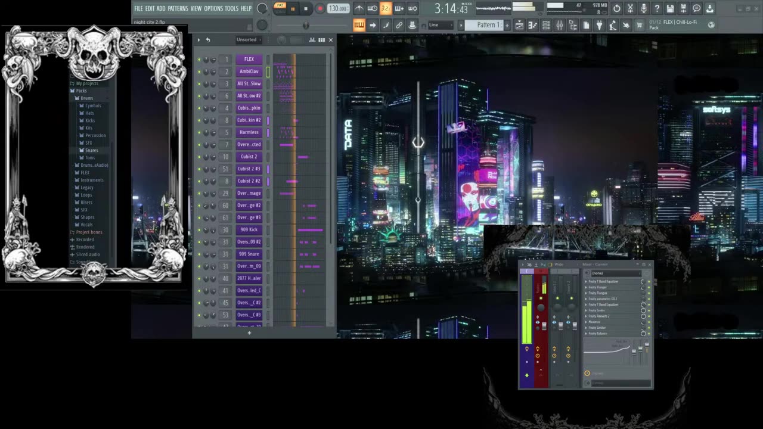Adjust the main pitch slider in top toolbar
Image resolution: width=763 pixels, height=429 pixels.
pos(306,25)
